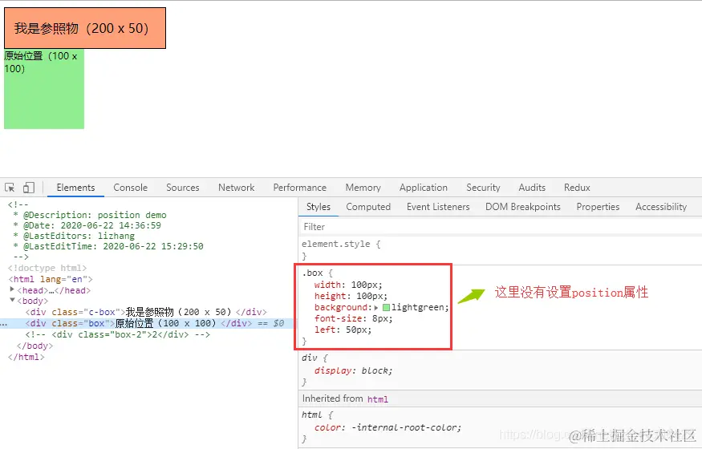Open the Console tab
Viewport: 702px width, 449px height.
coord(130,188)
